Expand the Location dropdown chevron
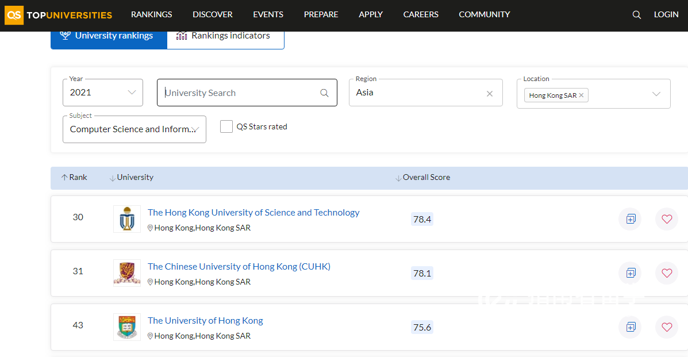688x357 pixels. (656, 94)
